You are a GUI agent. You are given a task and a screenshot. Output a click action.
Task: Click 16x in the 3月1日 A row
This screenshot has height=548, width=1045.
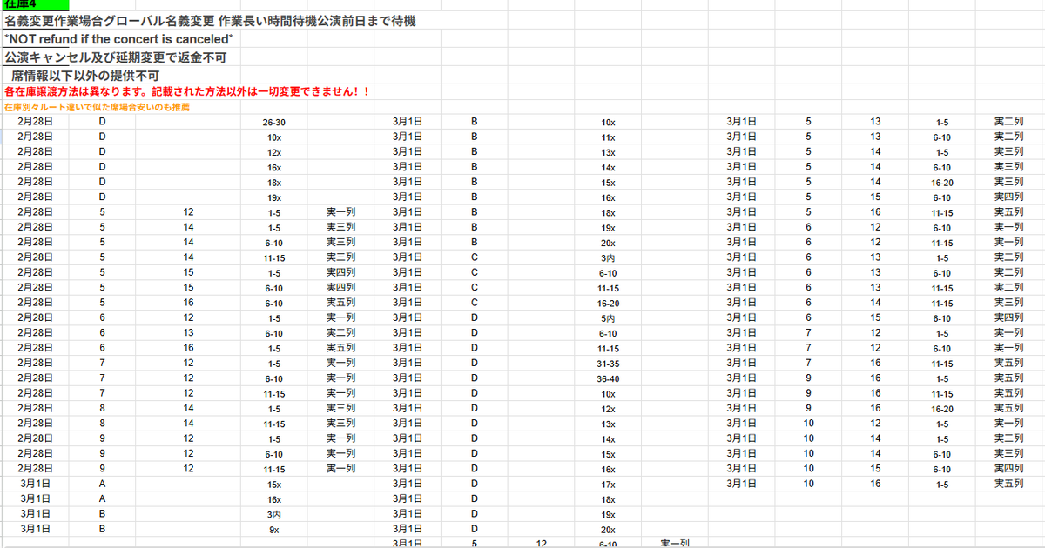273,499
